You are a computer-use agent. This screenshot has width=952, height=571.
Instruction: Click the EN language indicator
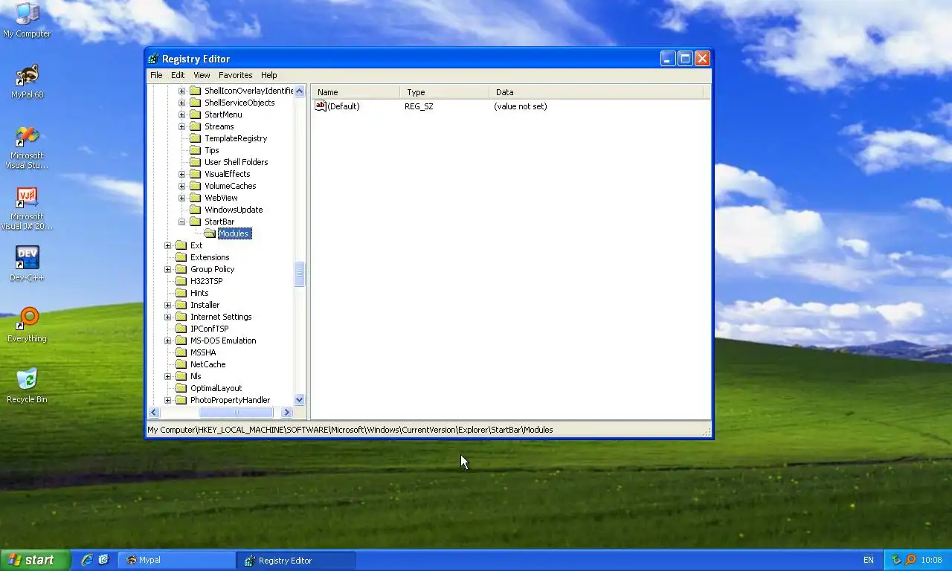[x=869, y=560]
